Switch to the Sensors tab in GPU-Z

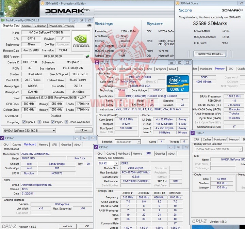point(27,26)
